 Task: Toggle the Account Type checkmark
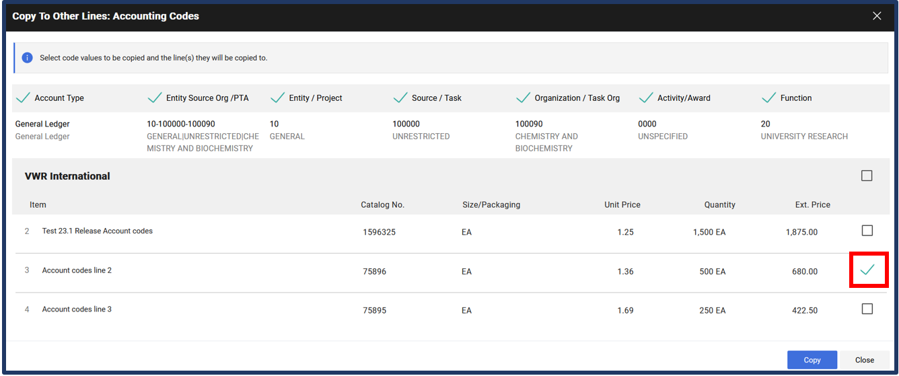coord(23,98)
